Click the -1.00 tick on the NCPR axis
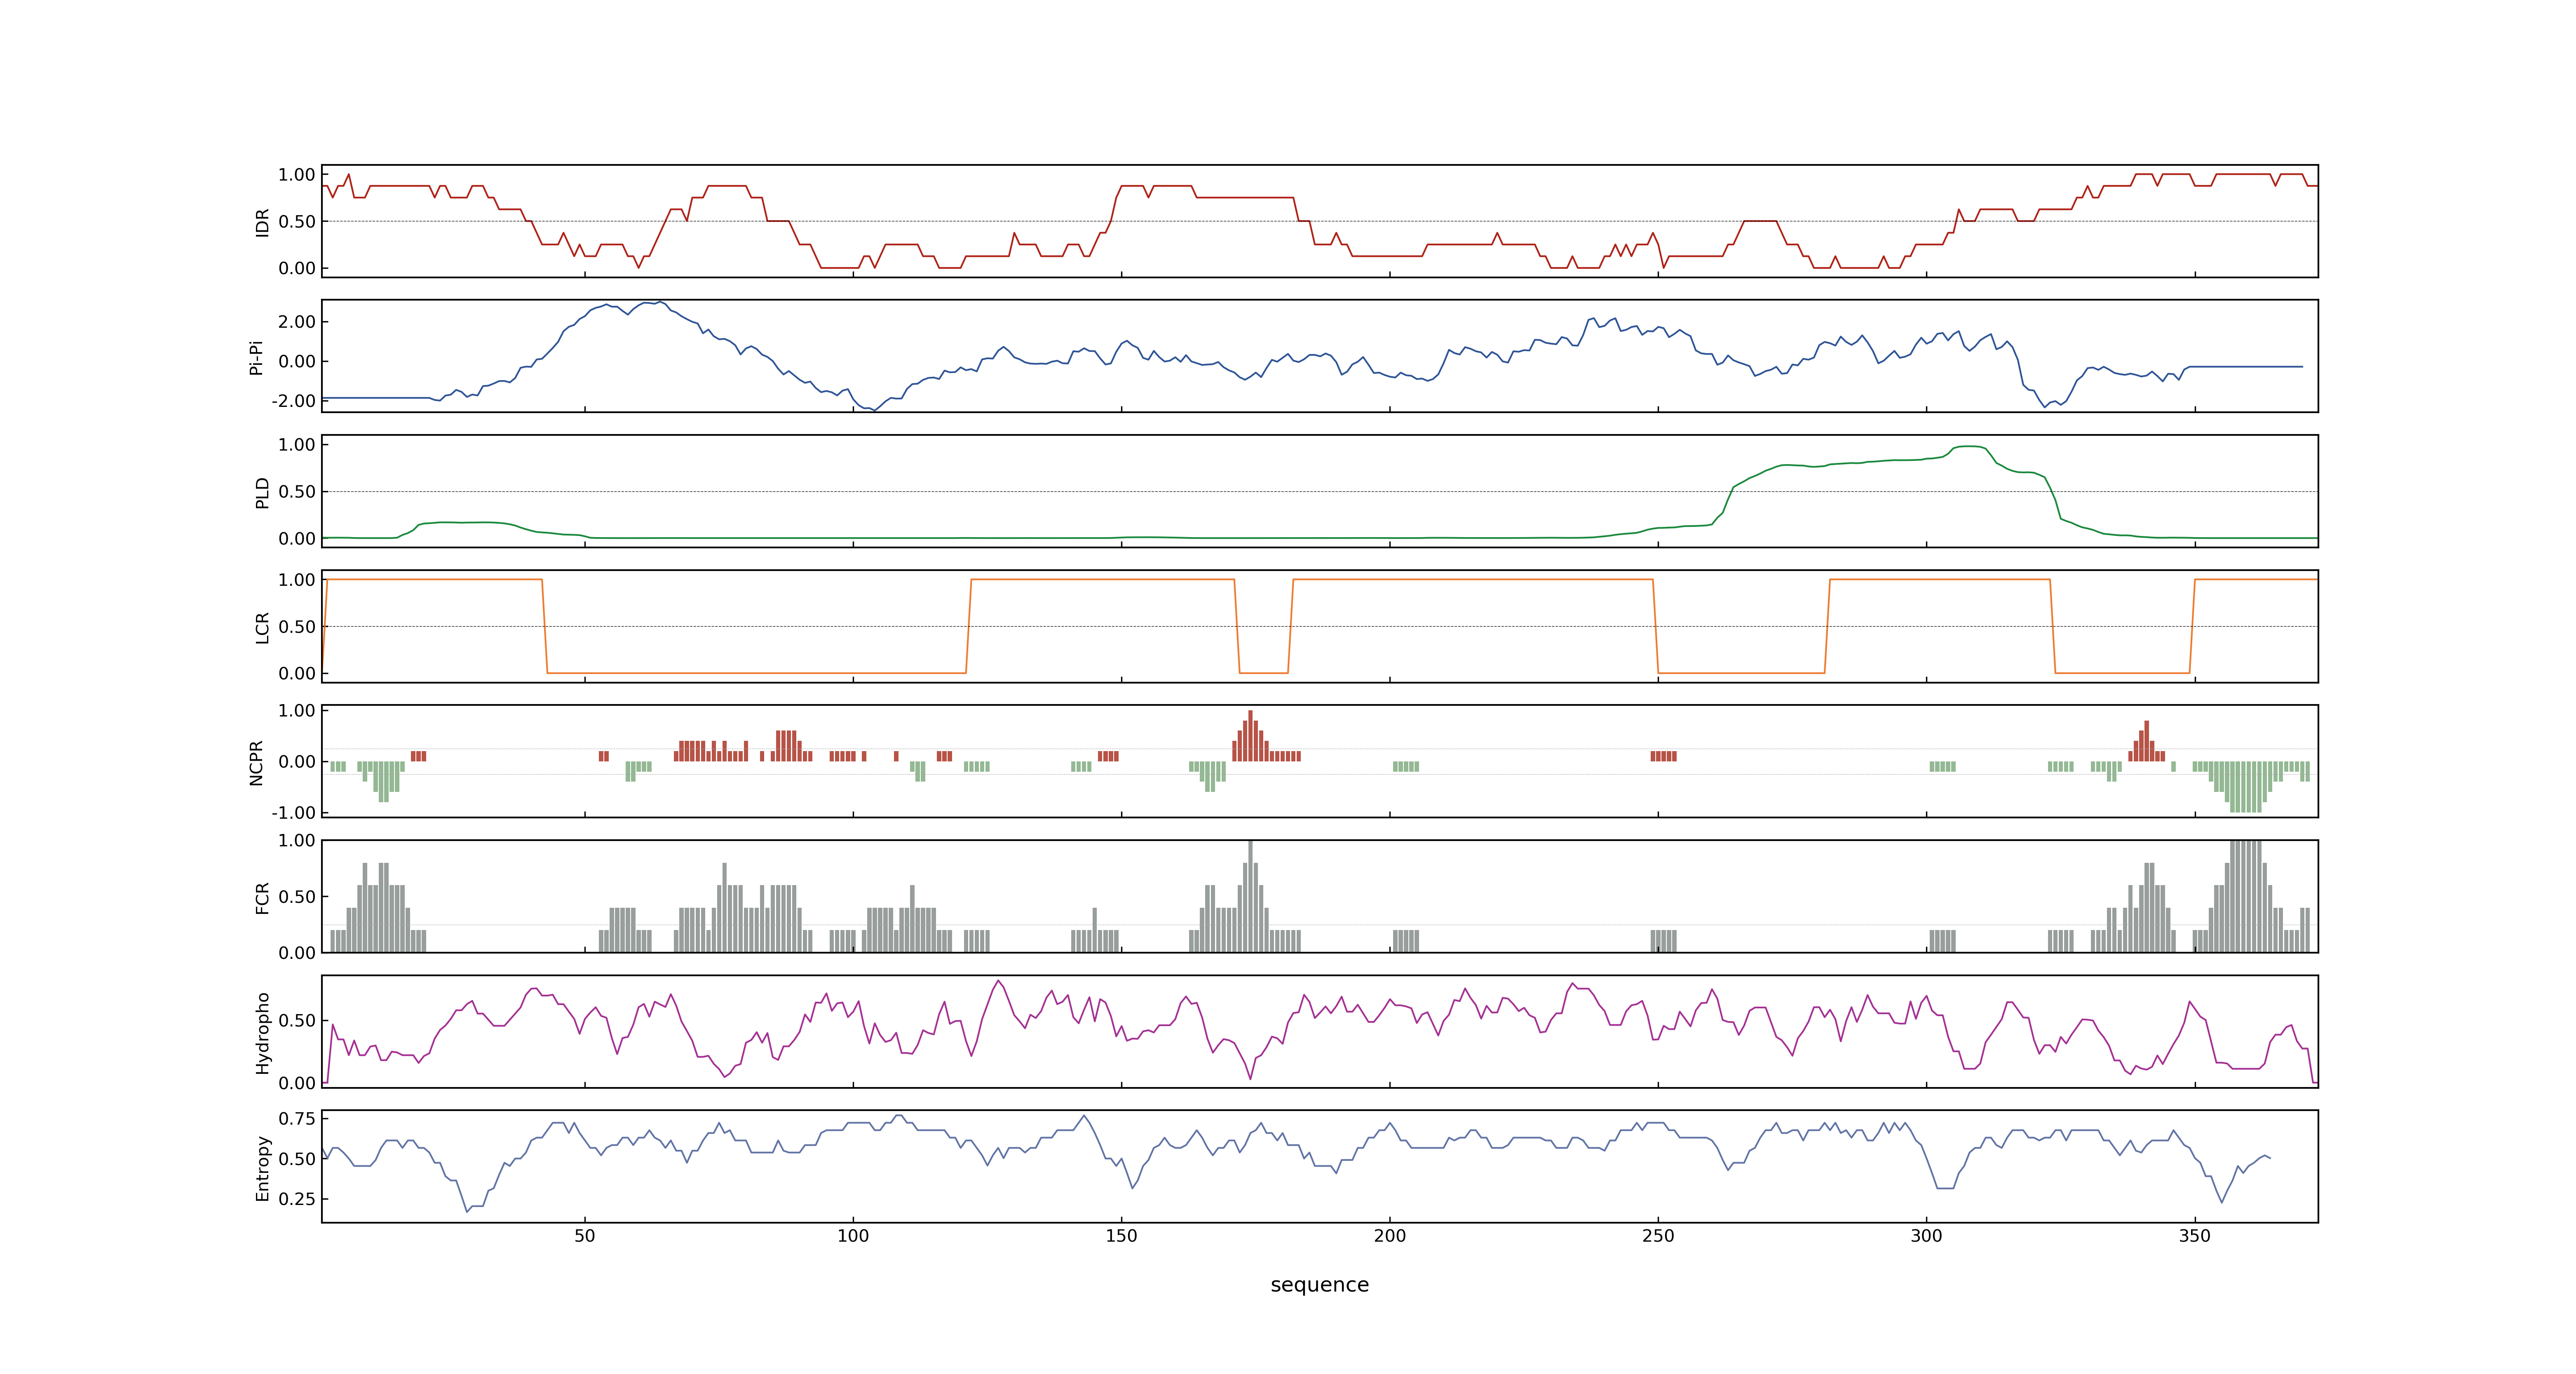This screenshot has width=2576, height=1374. click(293, 812)
